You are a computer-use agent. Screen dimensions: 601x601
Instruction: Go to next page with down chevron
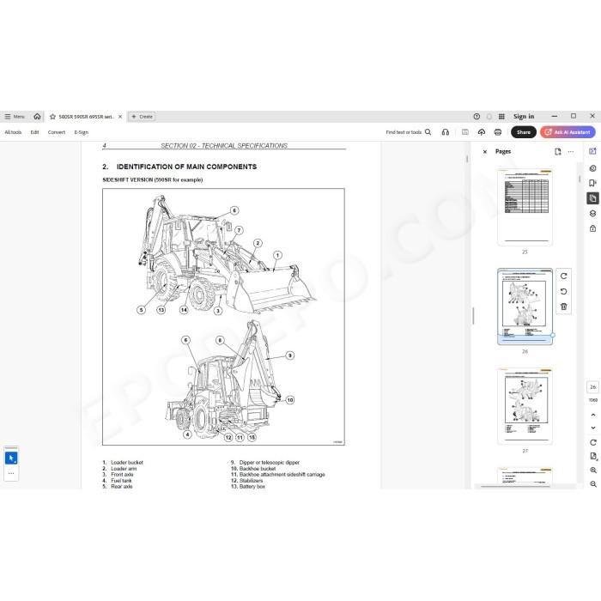click(593, 428)
